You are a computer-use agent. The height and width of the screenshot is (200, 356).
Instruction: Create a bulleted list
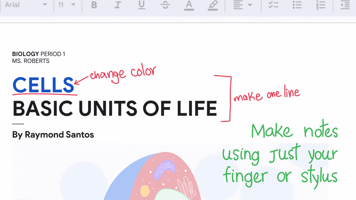(297, 5)
